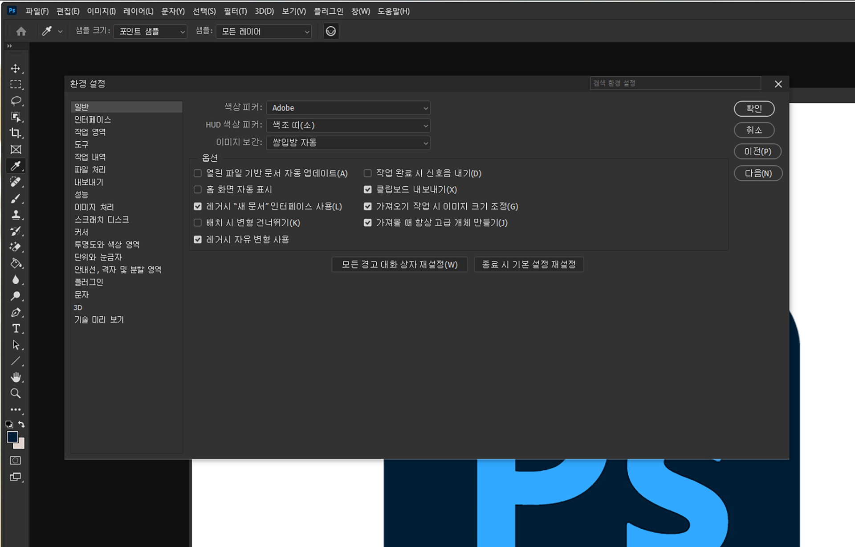Image resolution: width=855 pixels, height=547 pixels.
Task: Select the Path Selection tool
Action: click(16, 345)
